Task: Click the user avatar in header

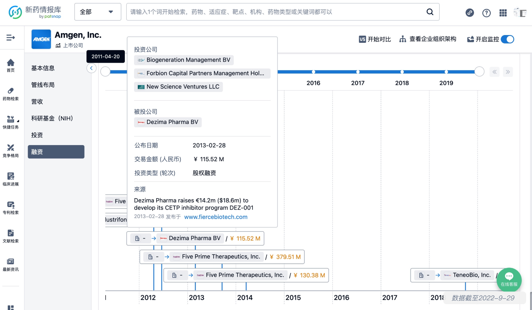Action: pyautogui.click(x=520, y=12)
